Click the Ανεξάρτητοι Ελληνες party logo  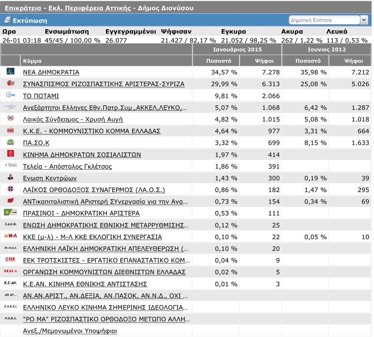click(x=11, y=107)
